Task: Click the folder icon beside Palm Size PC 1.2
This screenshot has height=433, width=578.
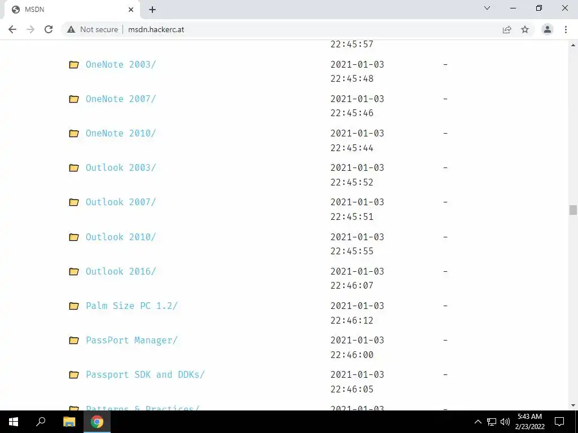Action: pyautogui.click(x=74, y=306)
